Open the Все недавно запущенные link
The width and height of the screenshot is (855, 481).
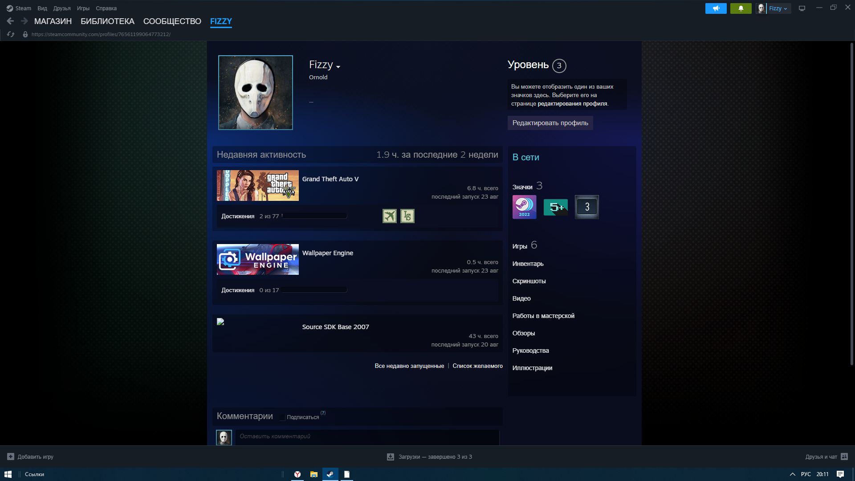(409, 366)
